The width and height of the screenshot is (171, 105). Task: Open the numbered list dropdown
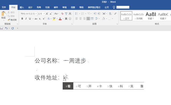[x=86, y=14]
